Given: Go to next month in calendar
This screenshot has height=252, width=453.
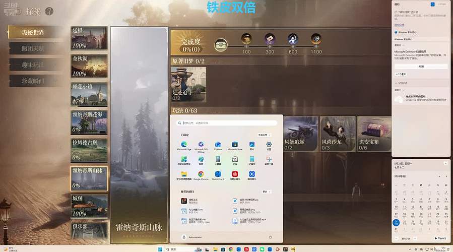Looking at the screenshot, I should tap(446, 176).
